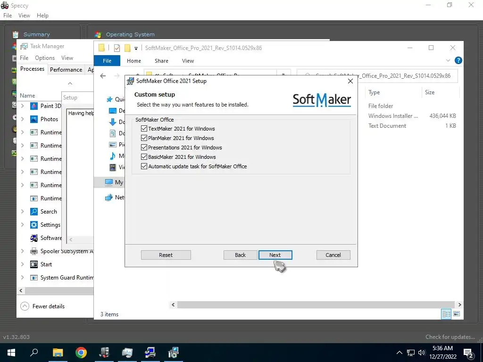This screenshot has height=362, width=483.
Task: Expand System Guard Runtime process row
Action: point(23,278)
